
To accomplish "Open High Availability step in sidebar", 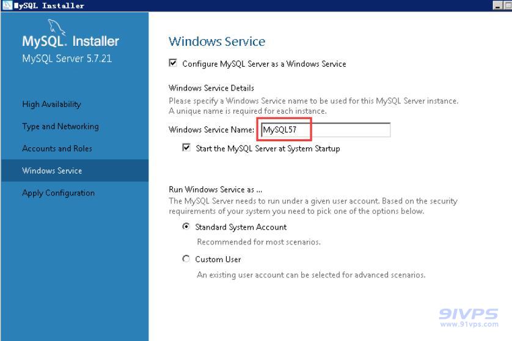I will 51,104.
